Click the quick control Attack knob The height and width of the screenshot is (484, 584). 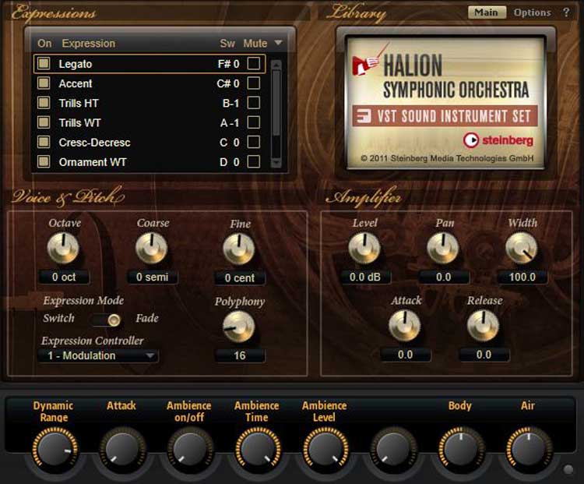(x=122, y=449)
